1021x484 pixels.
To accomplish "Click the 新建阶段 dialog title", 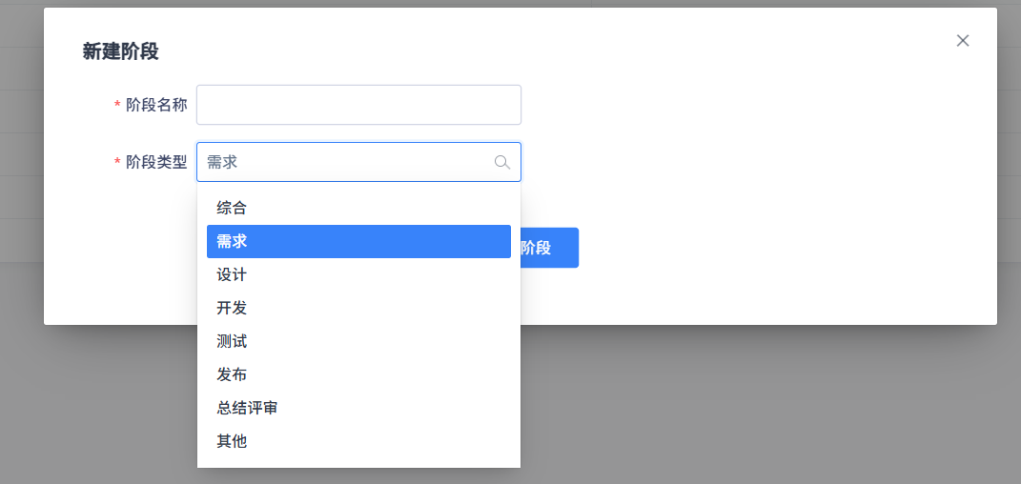I will click(x=120, y=51).
